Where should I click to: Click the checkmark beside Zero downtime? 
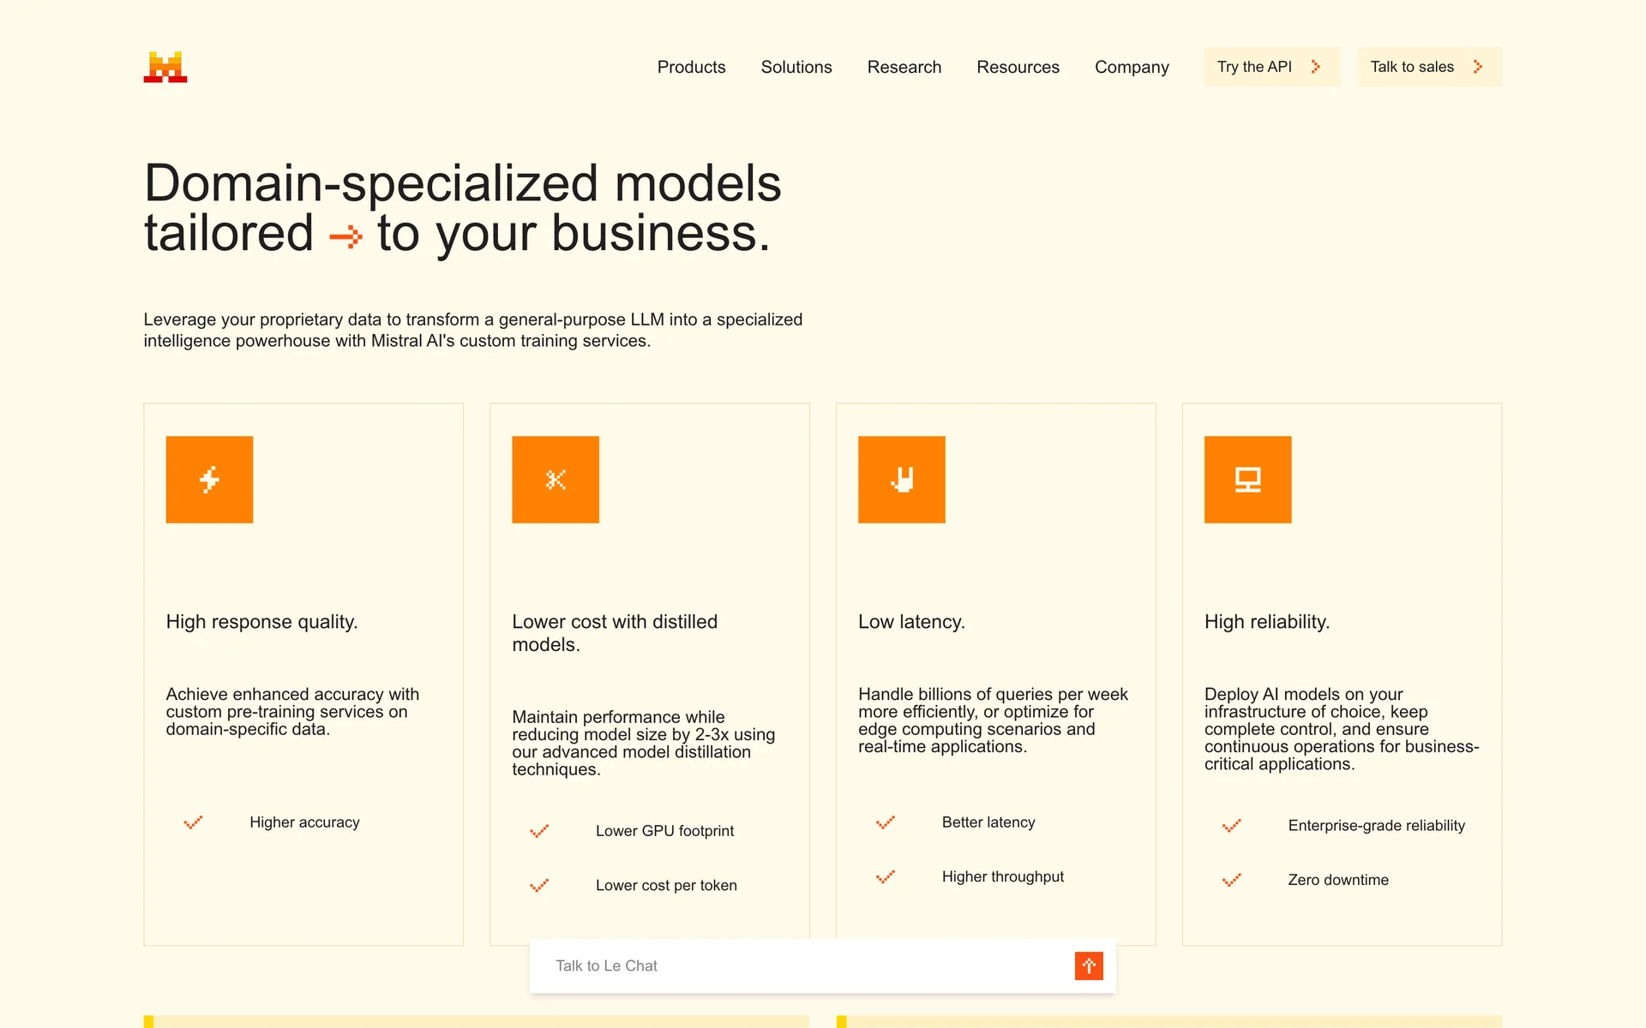click(1231, 880)
